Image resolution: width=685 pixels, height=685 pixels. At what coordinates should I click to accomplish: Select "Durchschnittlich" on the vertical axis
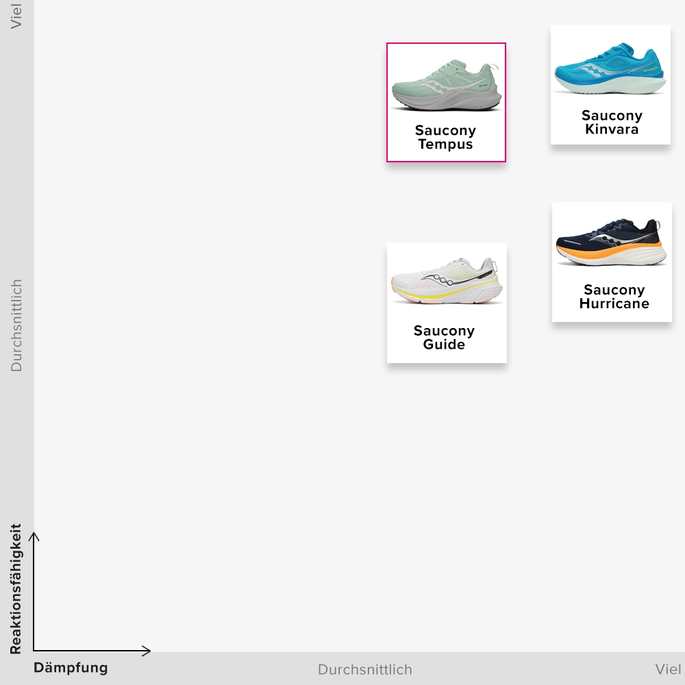pos(16,325)
